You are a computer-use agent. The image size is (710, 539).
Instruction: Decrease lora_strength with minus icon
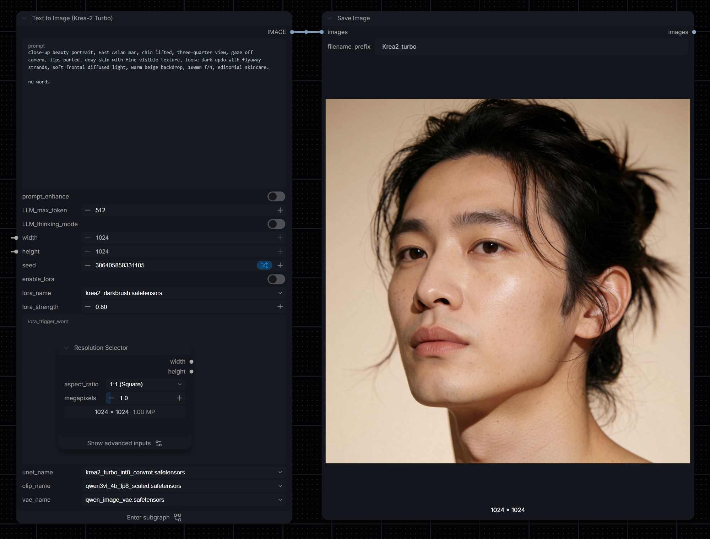tap(88, 306)
